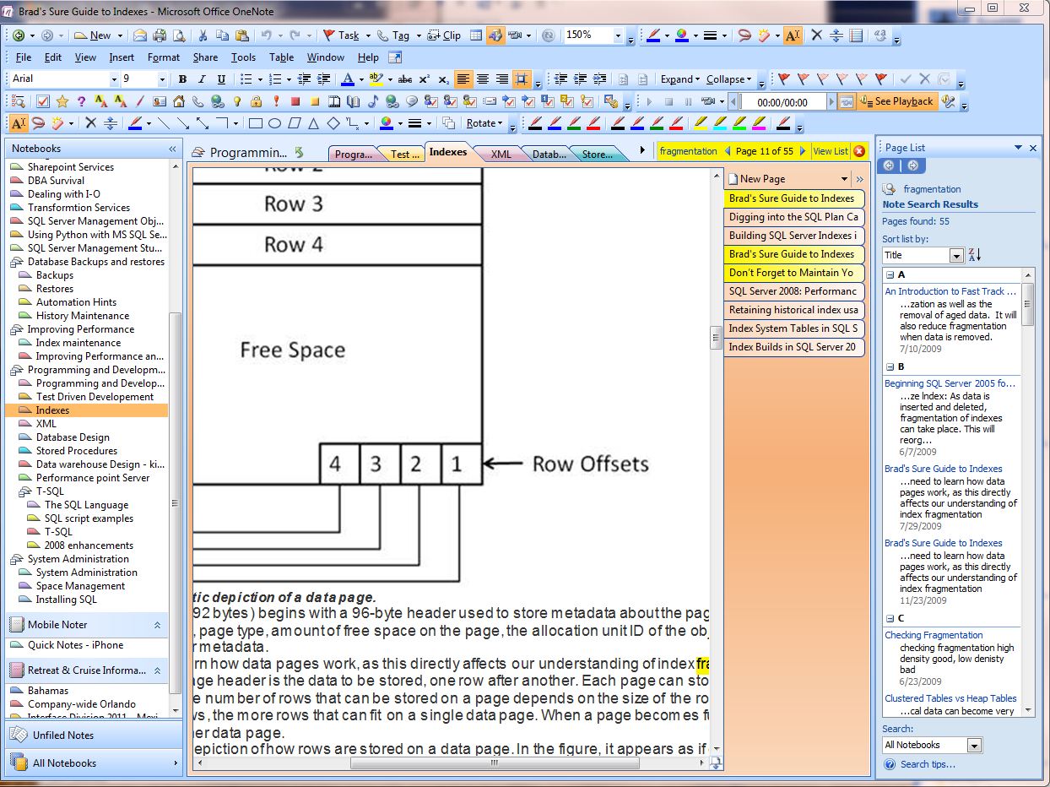
Task: Apply the To Do checkbox tag
Action: click(43, 101)
